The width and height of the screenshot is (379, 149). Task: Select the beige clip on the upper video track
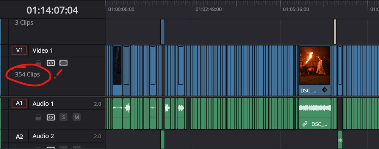click(335, 31)
